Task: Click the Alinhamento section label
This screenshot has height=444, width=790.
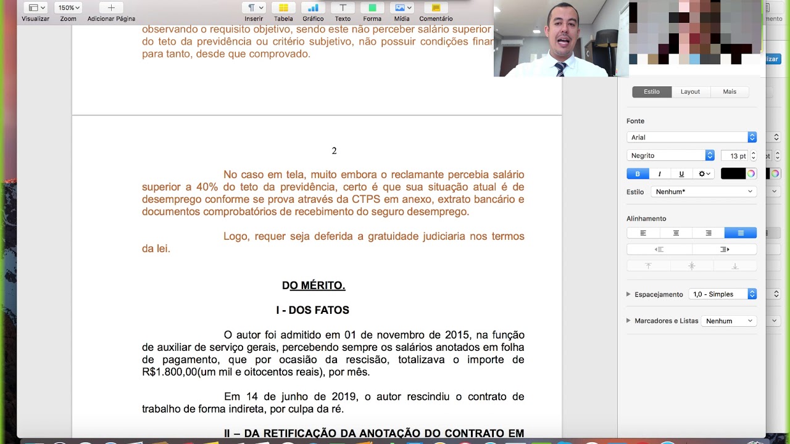Action: click(646, 218)
